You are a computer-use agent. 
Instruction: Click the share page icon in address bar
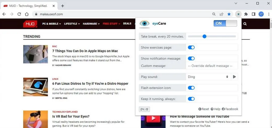click(221, 14)
